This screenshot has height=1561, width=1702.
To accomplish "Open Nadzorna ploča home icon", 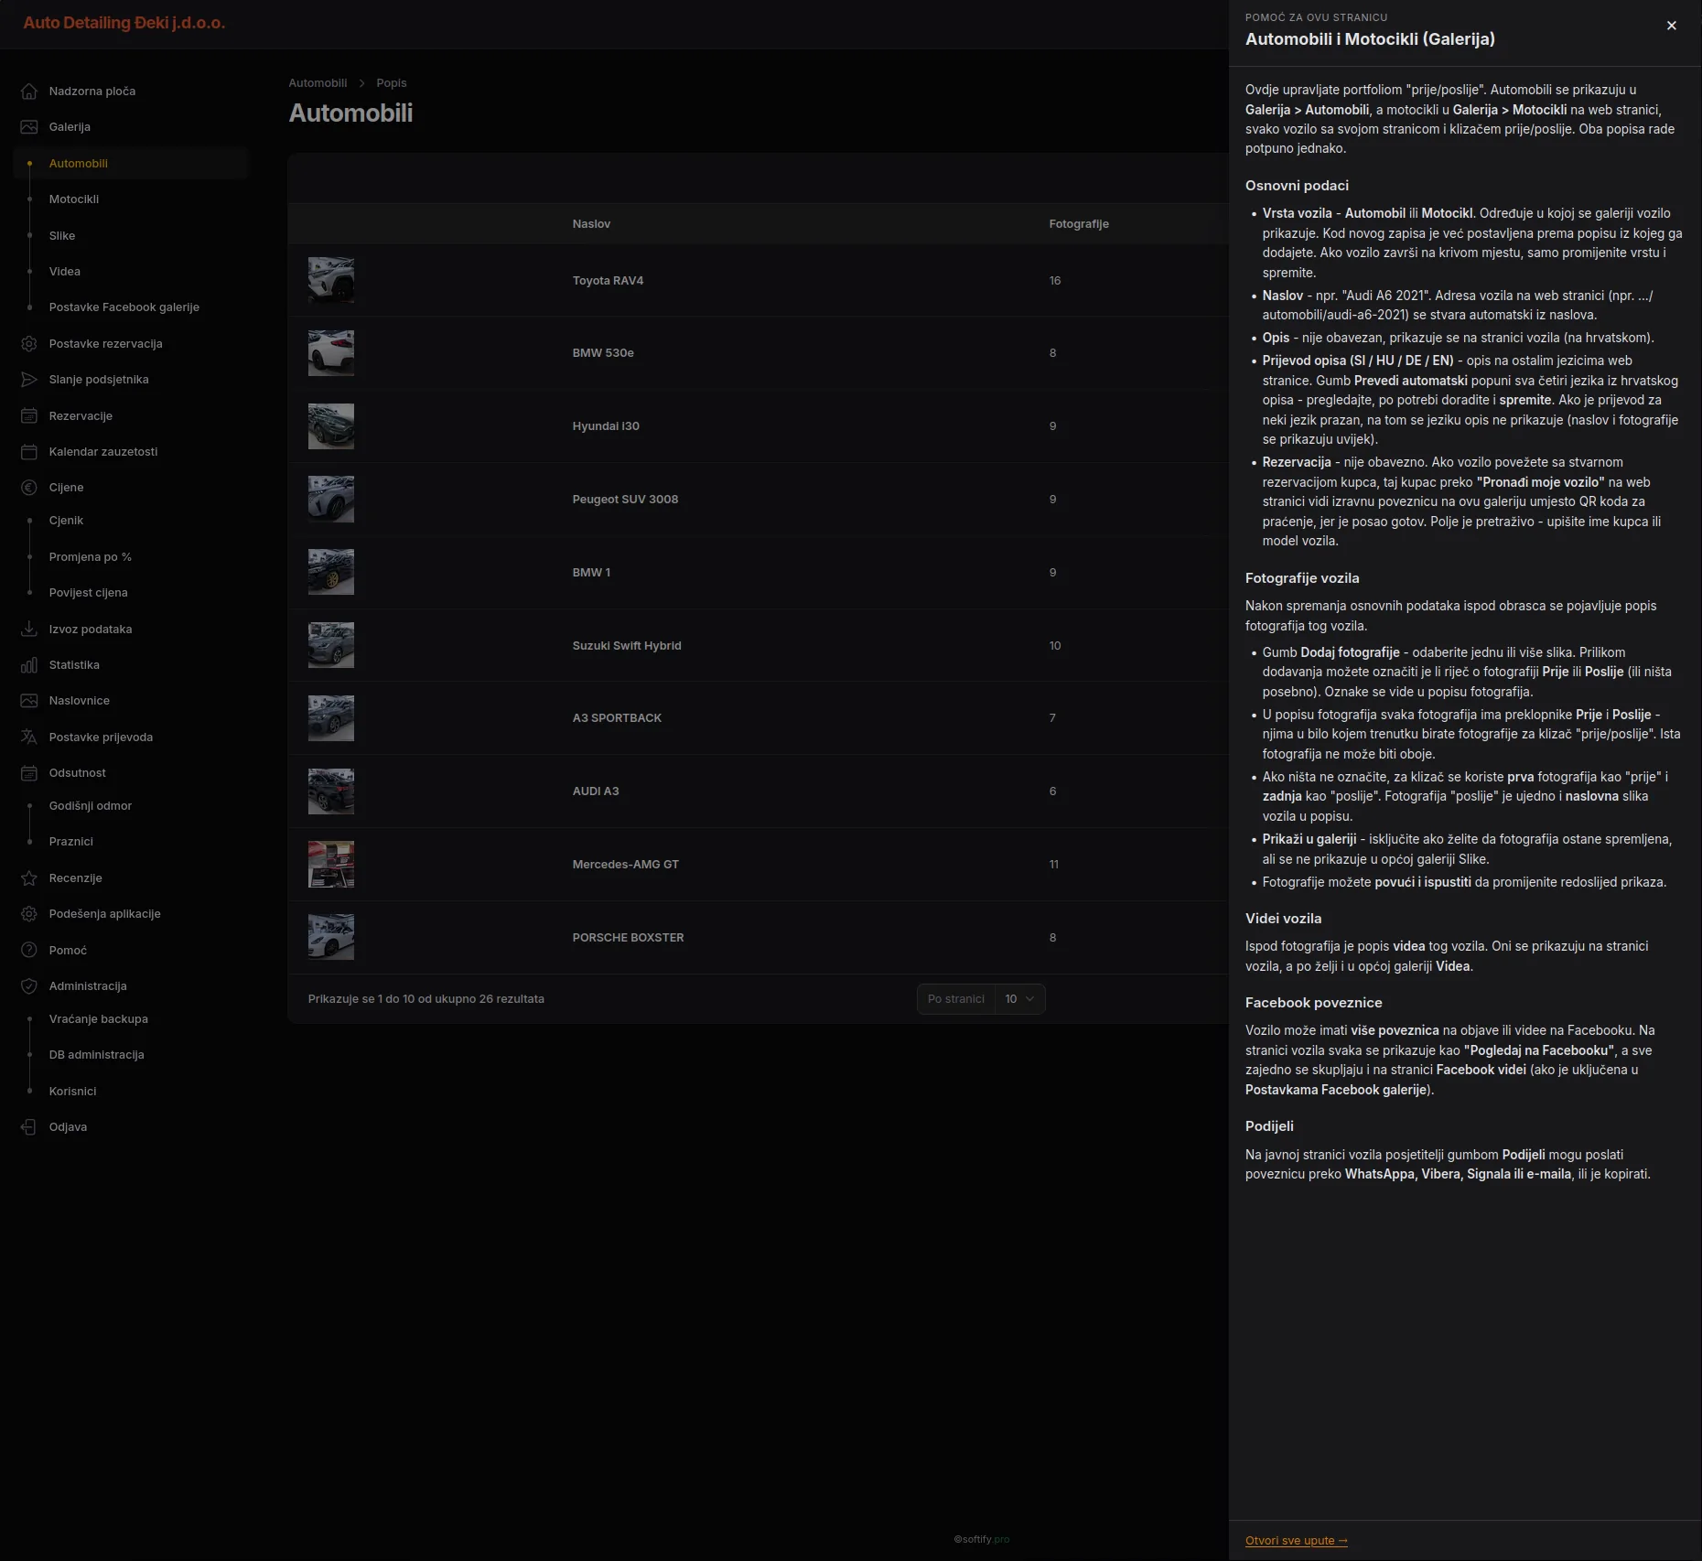I will click(x=29, y=92).
